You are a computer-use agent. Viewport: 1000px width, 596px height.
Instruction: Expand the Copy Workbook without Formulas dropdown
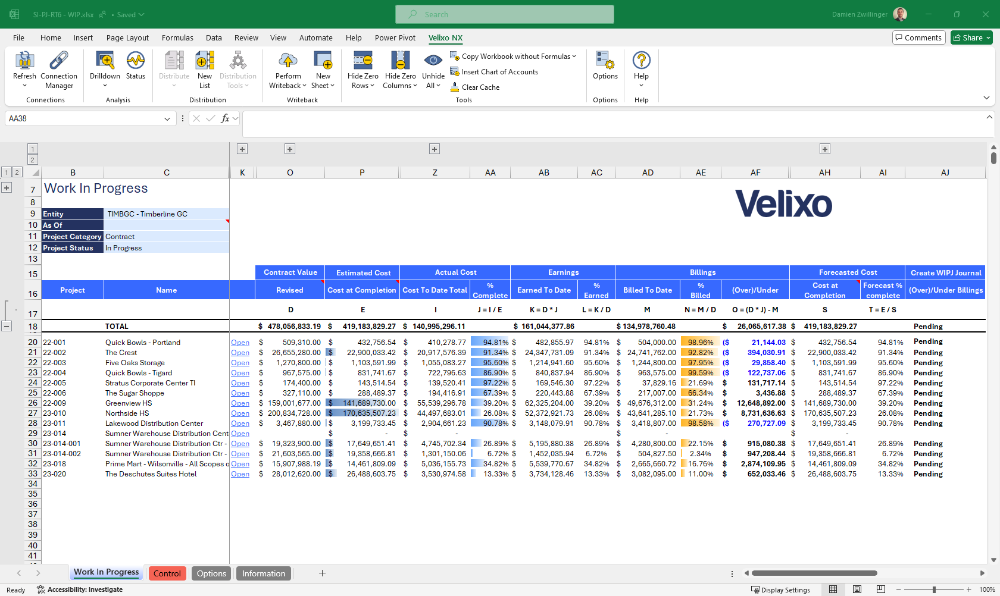click(574, 57)
